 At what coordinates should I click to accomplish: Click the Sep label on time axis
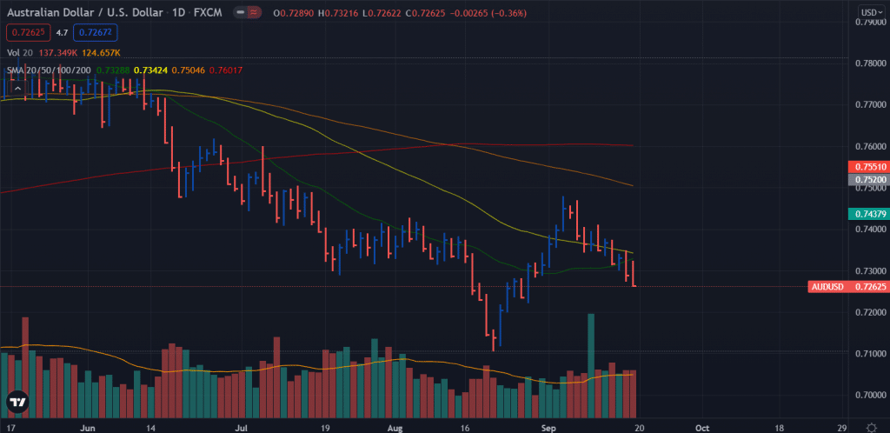click(x=548, y=427)
